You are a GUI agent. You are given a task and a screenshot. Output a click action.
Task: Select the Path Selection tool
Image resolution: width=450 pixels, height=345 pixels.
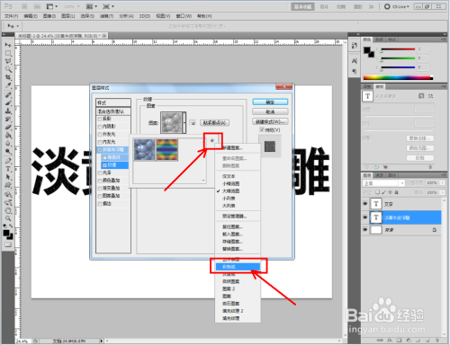pyautogui.click(x=8, y=177)
